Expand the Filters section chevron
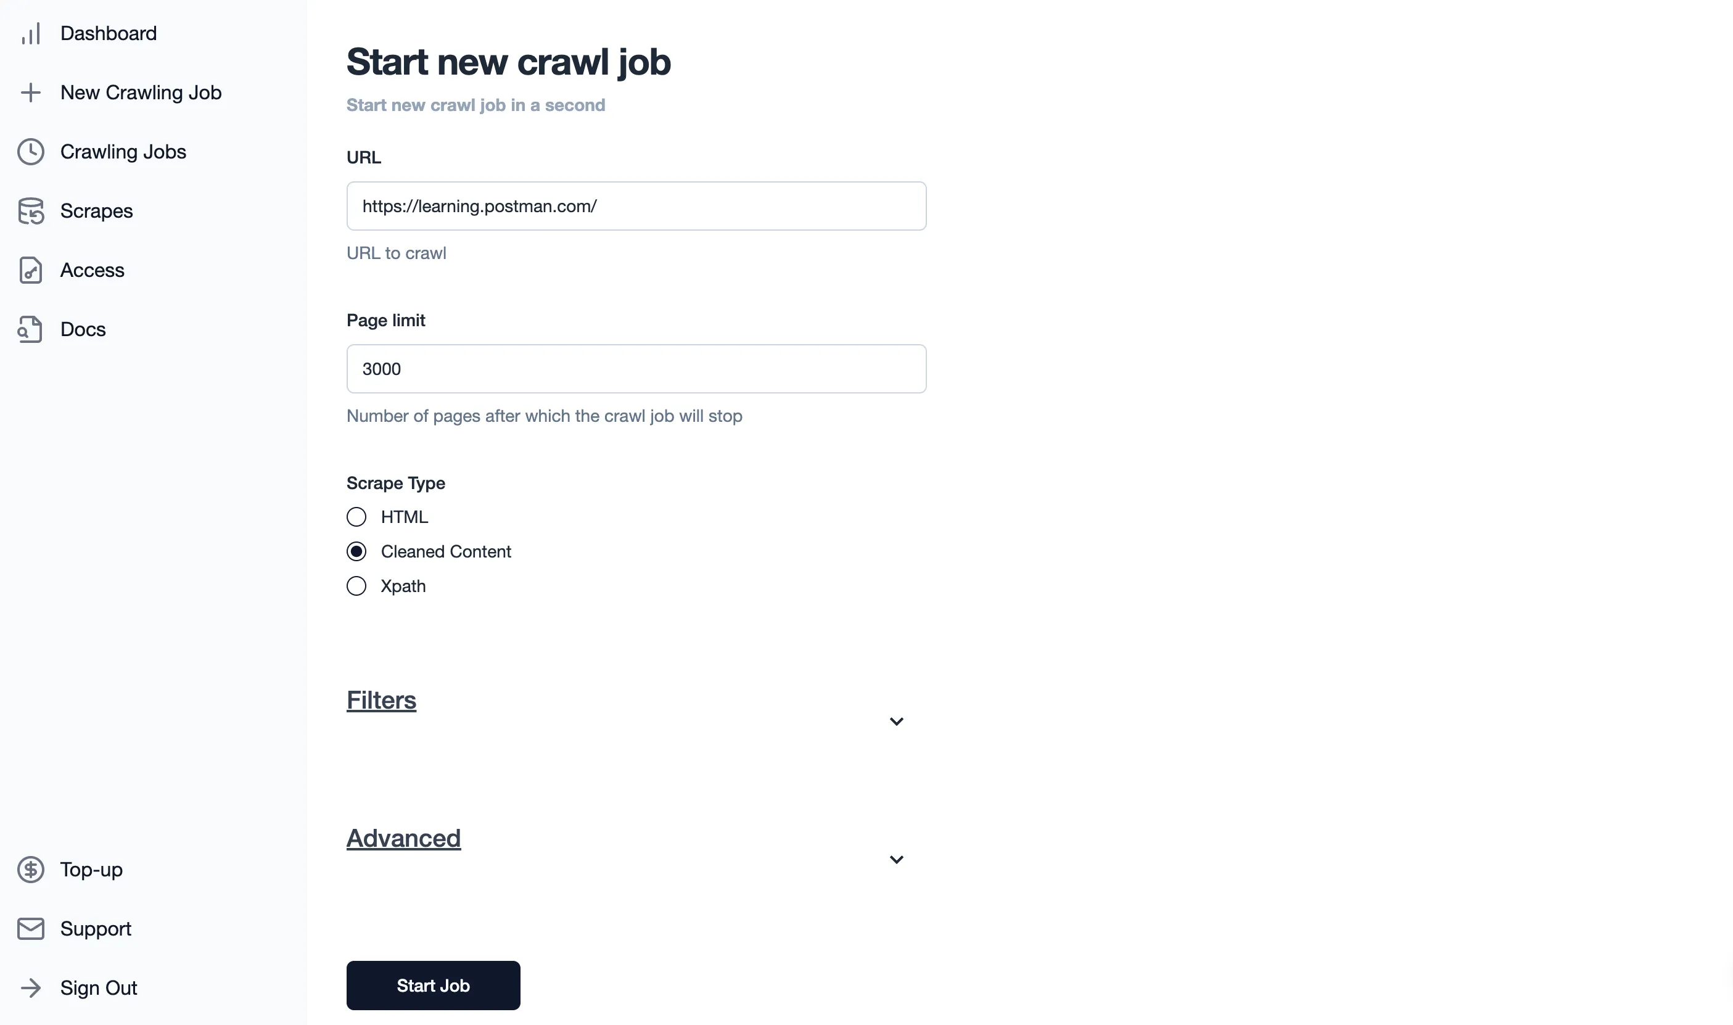This screenshot has width=1733, height=1025. pos(896,721)
